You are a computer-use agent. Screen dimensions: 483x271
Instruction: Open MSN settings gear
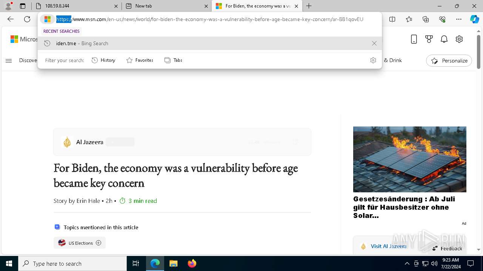tap(459, 39)
